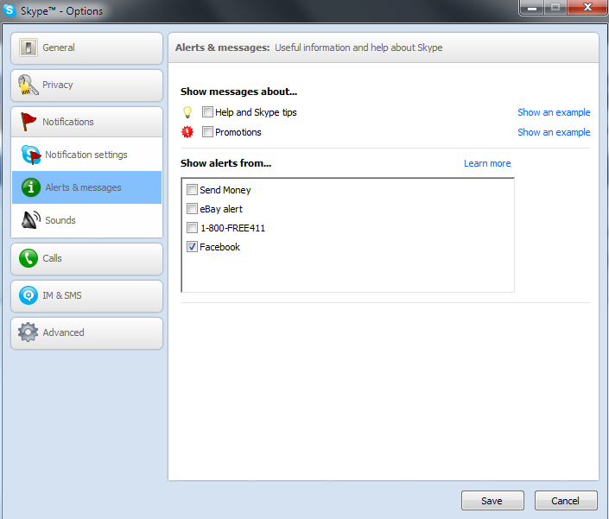Uncheck the Facebook alert box

pyautogui.click(x=192, y=246)
